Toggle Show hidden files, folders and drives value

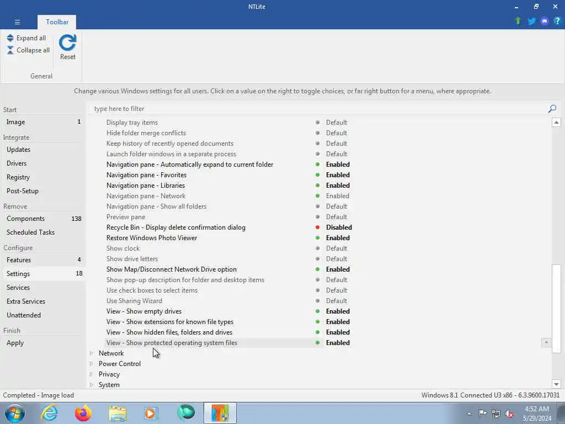(338, 332)
